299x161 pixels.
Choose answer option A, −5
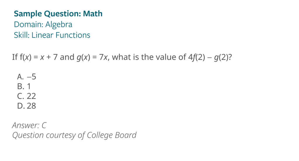tap(27, 77)
